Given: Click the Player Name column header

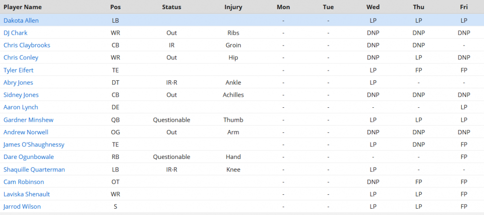Looking at the screenshot, I should 23,7.
